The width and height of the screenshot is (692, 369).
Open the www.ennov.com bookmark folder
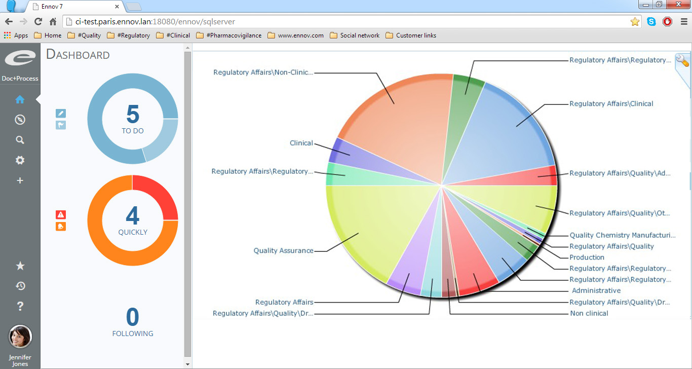click(x=295, y=35)
